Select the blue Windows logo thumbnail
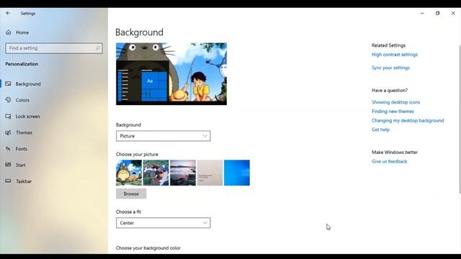 pyautogui.click(x=237, y=173)
